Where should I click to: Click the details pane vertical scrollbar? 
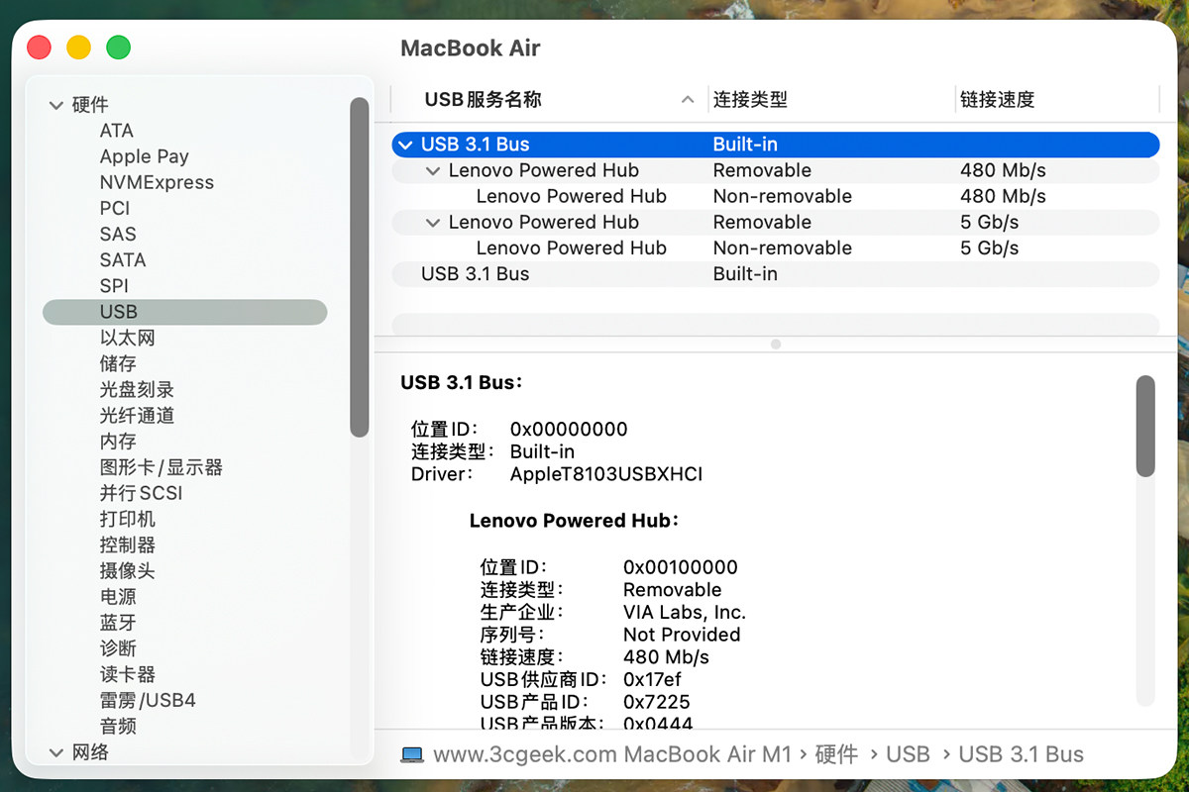click(x=1145, y=426)
